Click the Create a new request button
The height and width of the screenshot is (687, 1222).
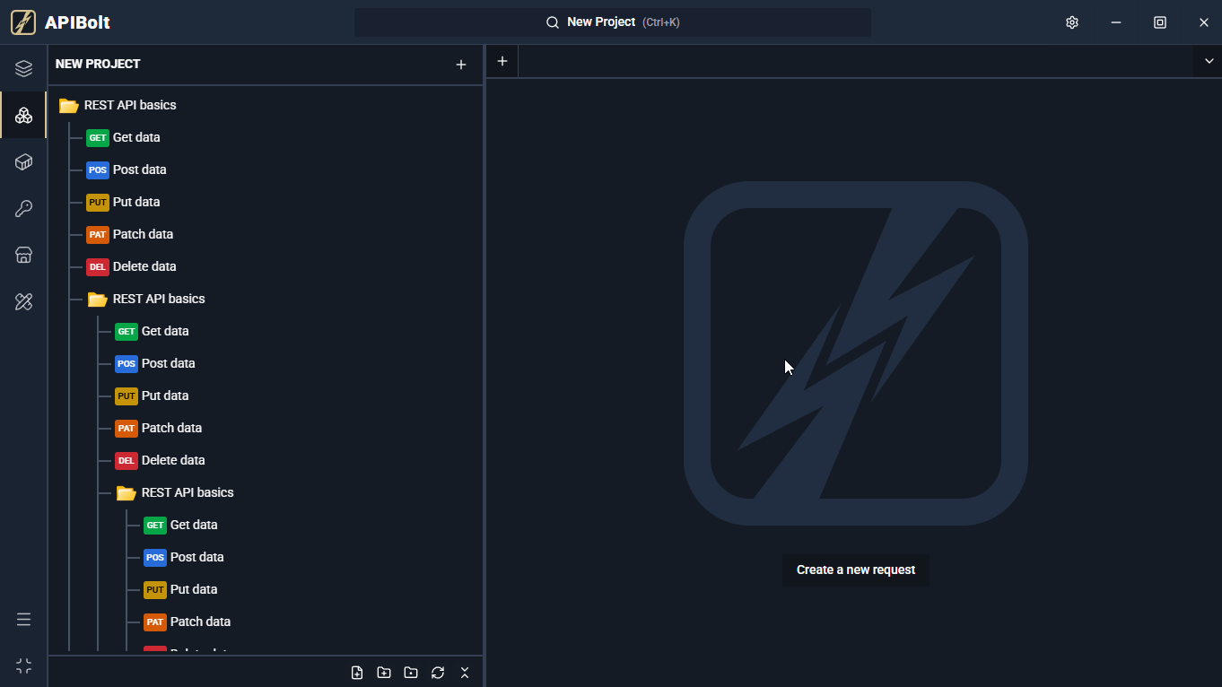pos(856,570)
